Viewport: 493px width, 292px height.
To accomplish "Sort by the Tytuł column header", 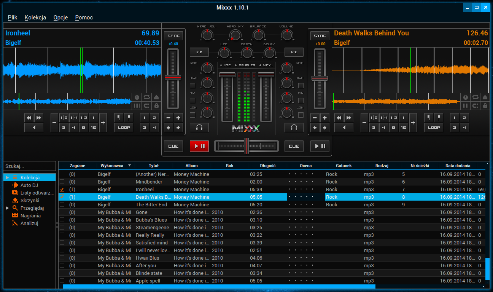I will point(154,166).
